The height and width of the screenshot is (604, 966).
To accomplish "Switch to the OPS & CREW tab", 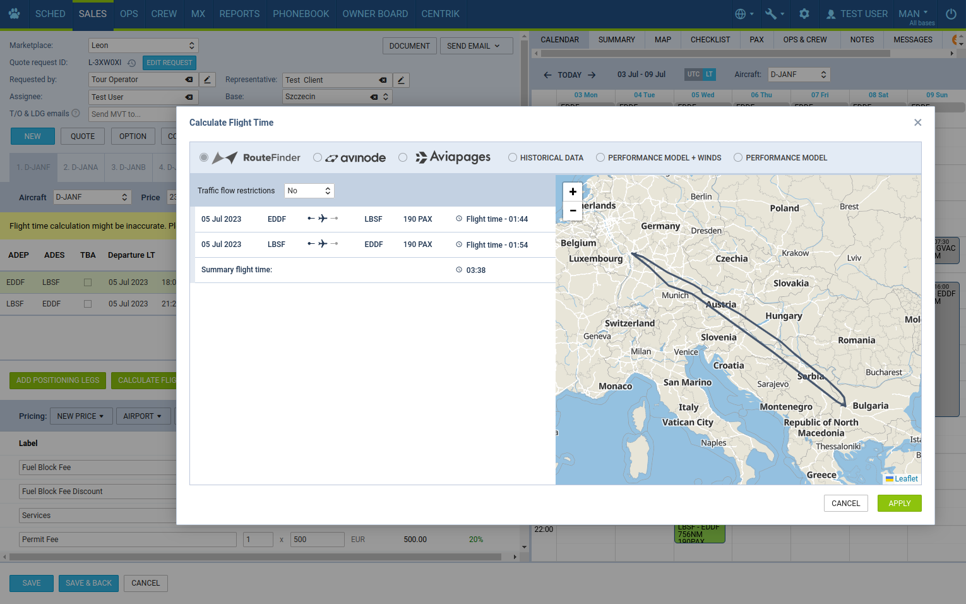I will (805, 40).
